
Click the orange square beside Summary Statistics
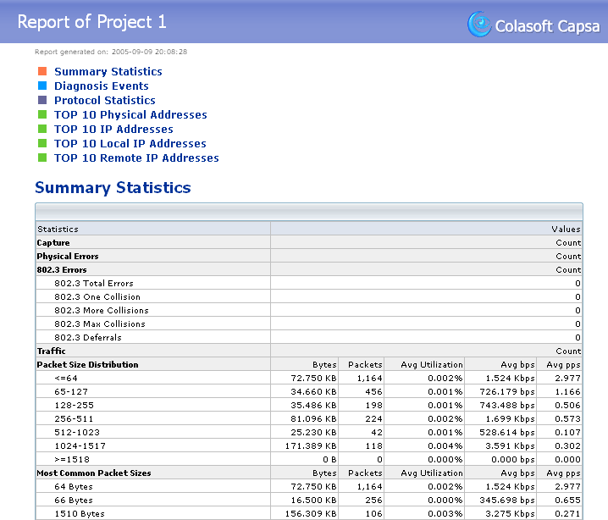(42, 72)
